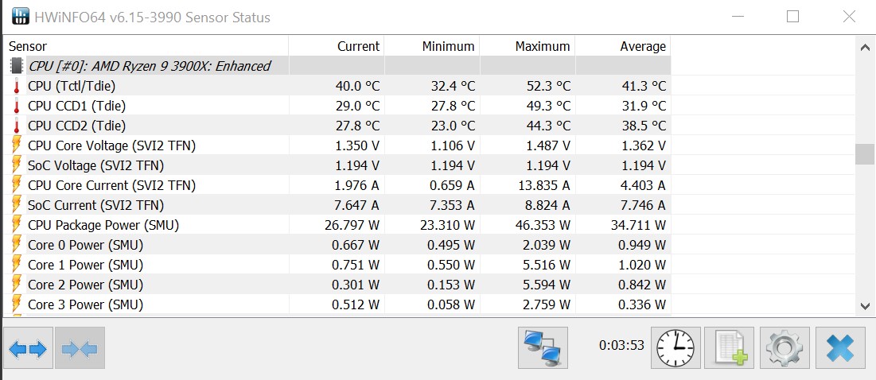
Task: Click the 32.4 °C minimum temperature value
Action: pyautogui.click(x=453, y=86)
